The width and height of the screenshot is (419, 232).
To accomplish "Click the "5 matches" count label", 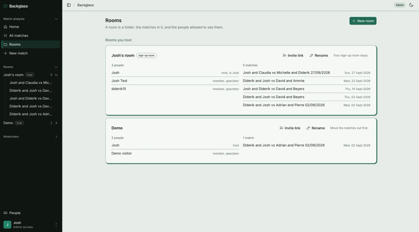I will click(x=250, y=65).
